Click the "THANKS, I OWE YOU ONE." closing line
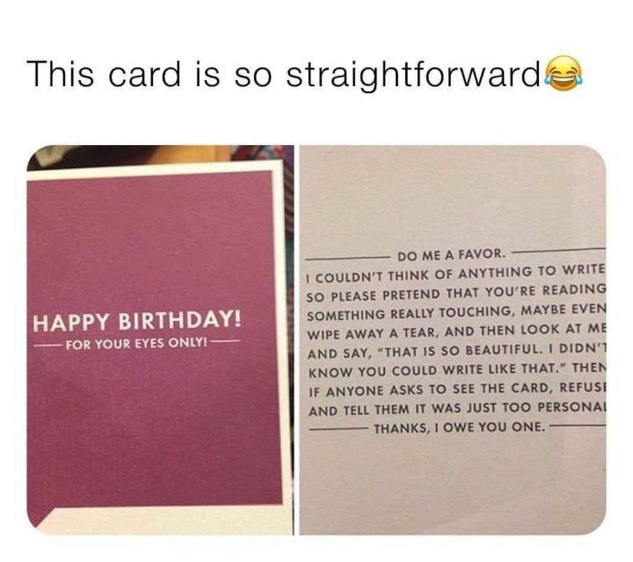Viewport: 633px width, 562px height. pyautogui.click(x=460, y=428)
